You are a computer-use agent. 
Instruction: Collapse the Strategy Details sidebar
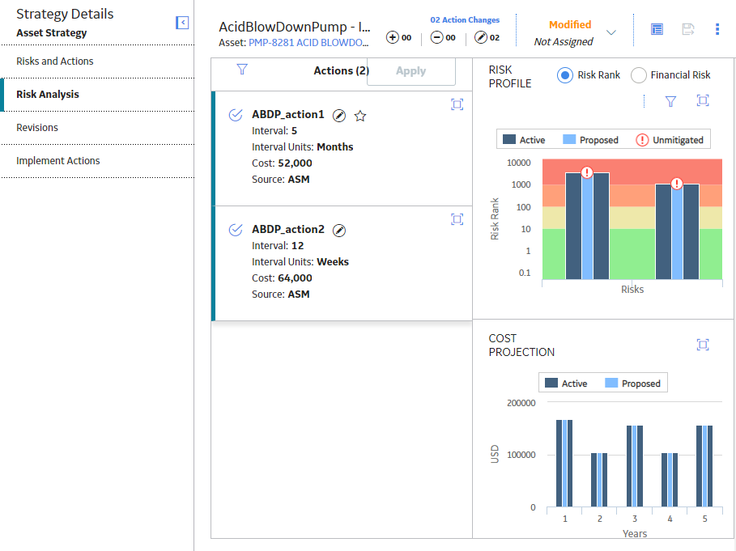tap(182, 23)
